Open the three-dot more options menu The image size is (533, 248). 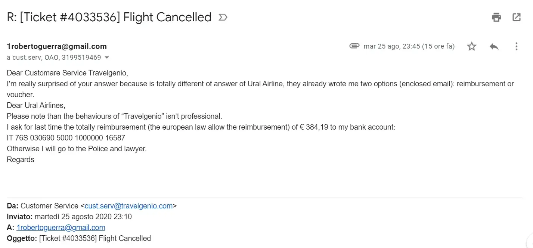517,46
